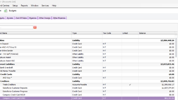178x100 pixels.
Task: Click the Linked checkmark for Trade Creditors
Action: tap(130, 84)
